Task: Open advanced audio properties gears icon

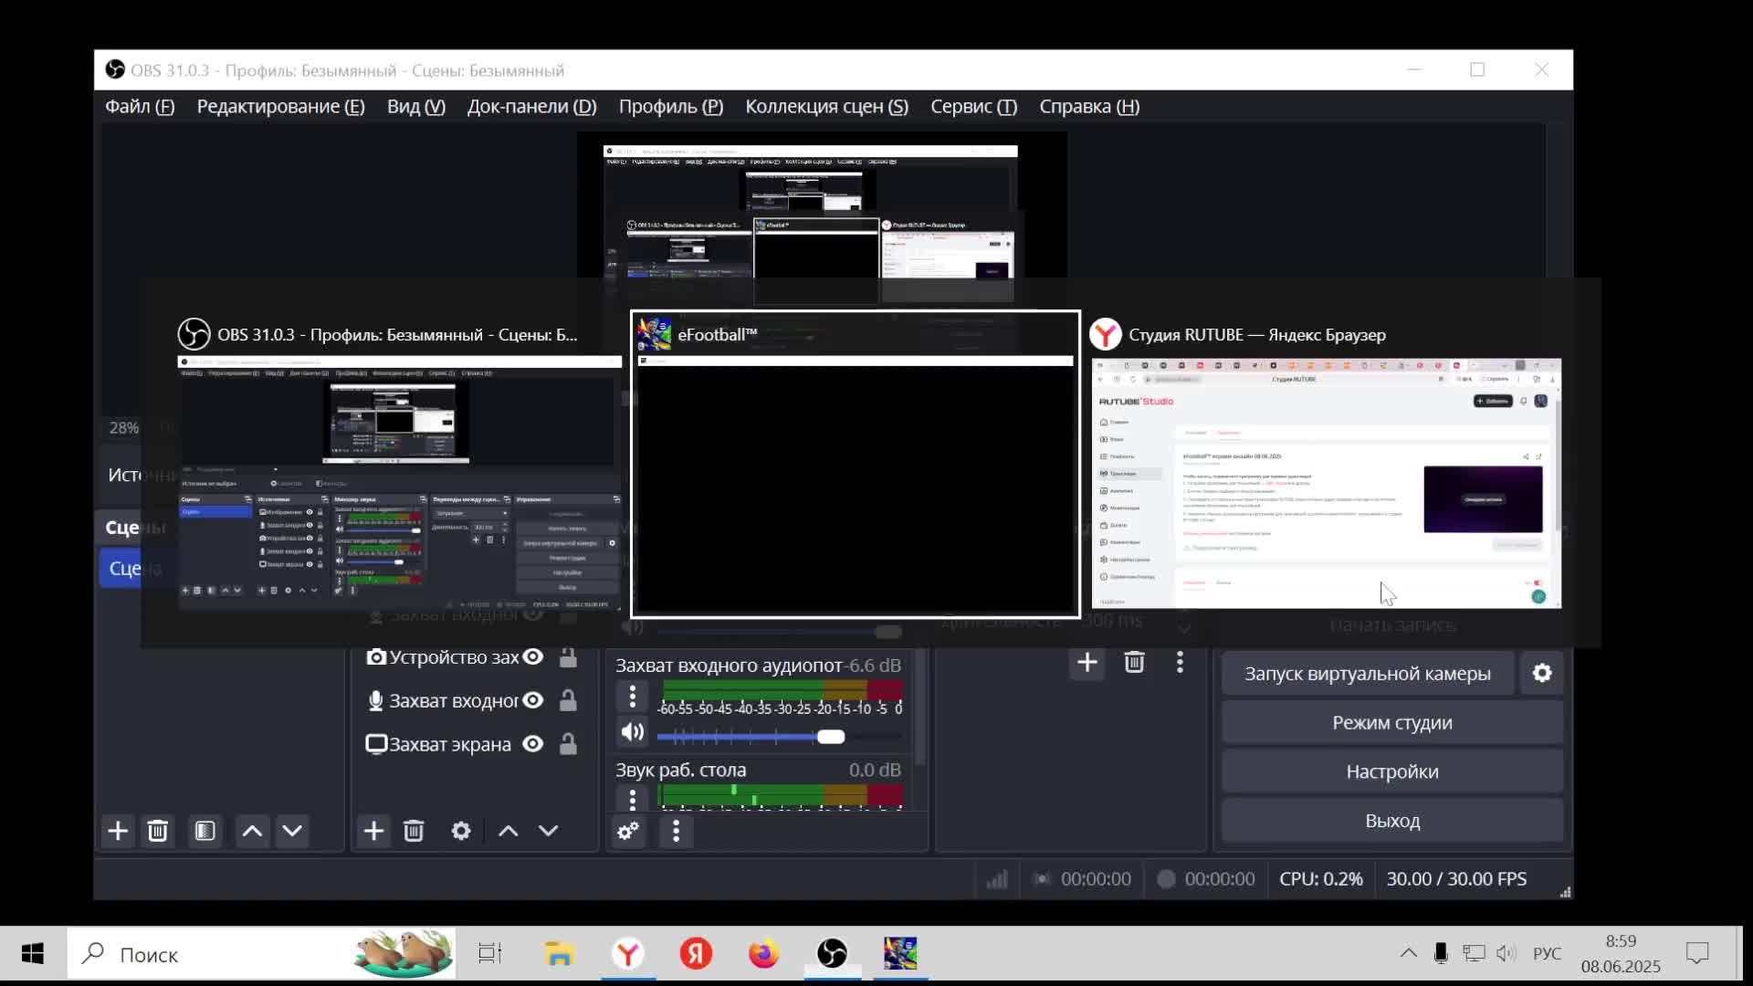Action: click(628, 831)
